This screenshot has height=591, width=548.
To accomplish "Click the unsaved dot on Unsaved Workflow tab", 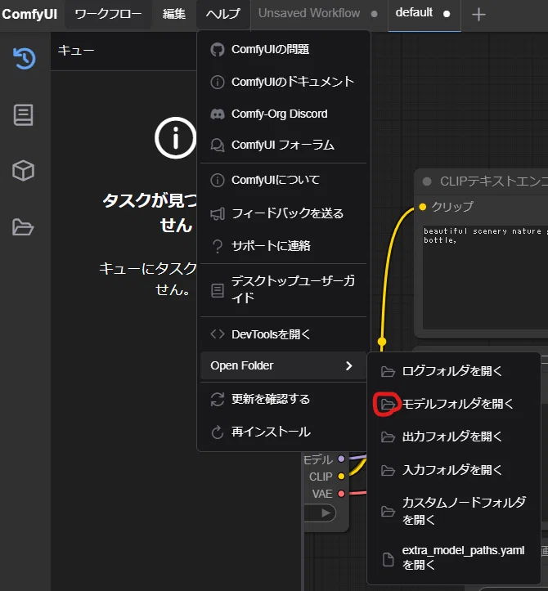I will pos(374,14).
